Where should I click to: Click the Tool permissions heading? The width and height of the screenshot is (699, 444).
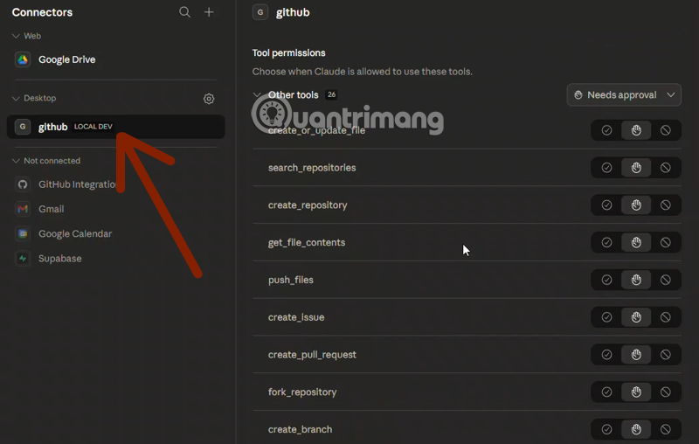(289, 53)
